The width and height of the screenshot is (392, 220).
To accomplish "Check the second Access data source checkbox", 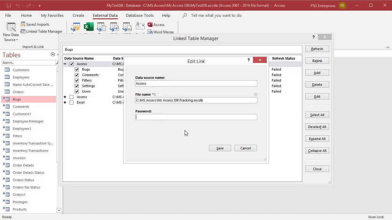I will click(71, 97).
